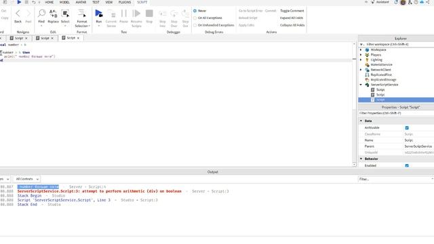This screenshot has width=434, height=244.
Task: Expand the Players tree node
Action: 361,55
